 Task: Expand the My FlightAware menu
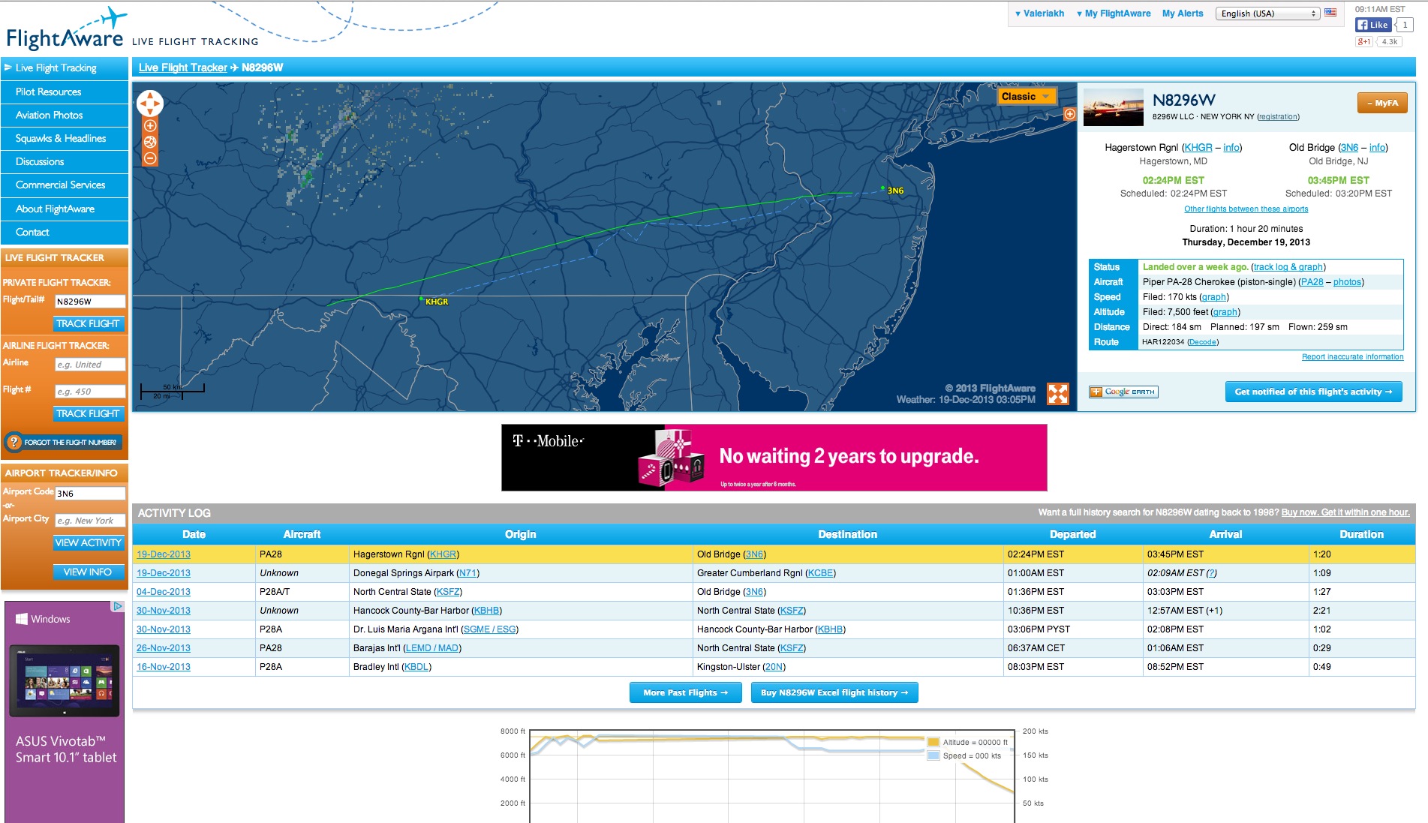[1114, 14]
